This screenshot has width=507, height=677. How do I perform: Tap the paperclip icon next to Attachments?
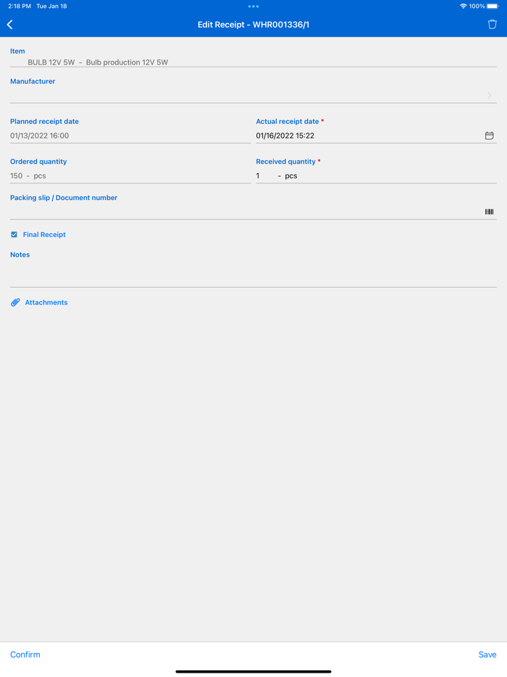15,302
